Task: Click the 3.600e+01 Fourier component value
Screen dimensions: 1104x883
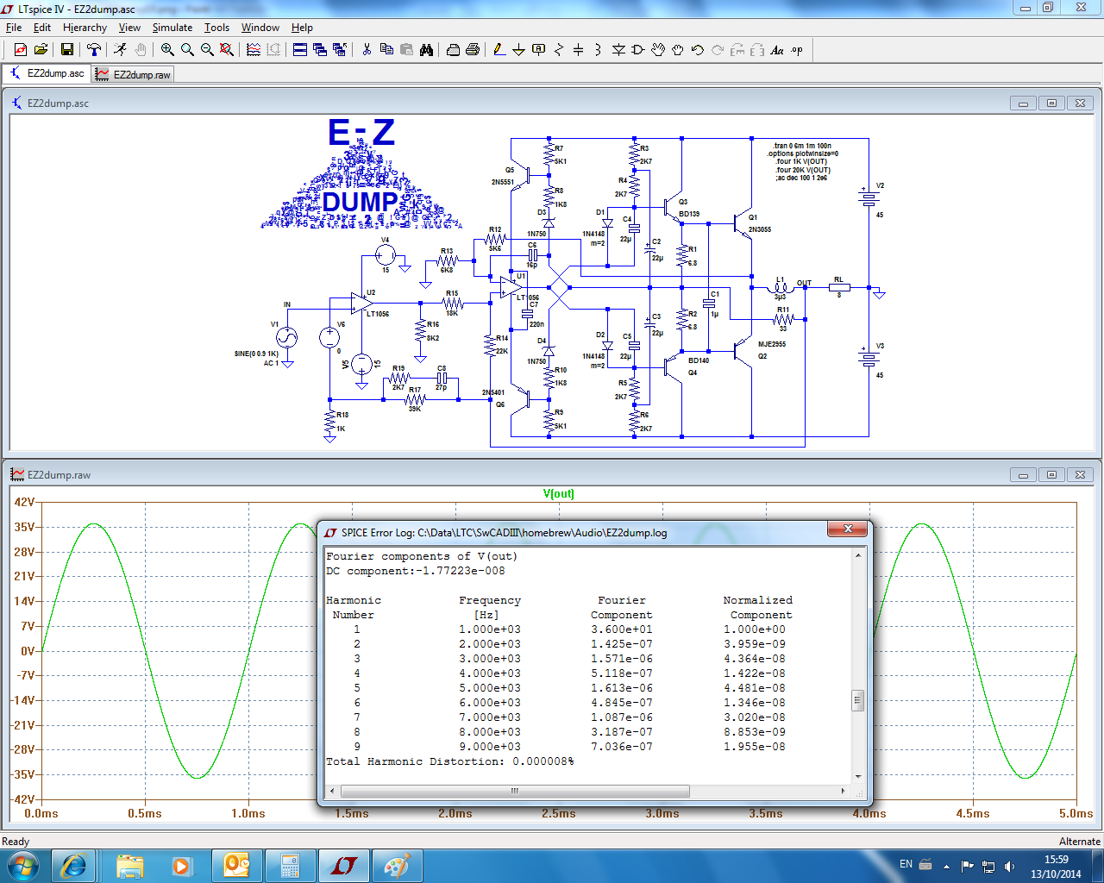Action: point(621,629)
